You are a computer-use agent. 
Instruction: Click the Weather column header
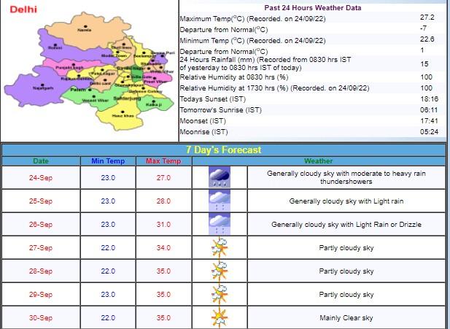point(318,160)
